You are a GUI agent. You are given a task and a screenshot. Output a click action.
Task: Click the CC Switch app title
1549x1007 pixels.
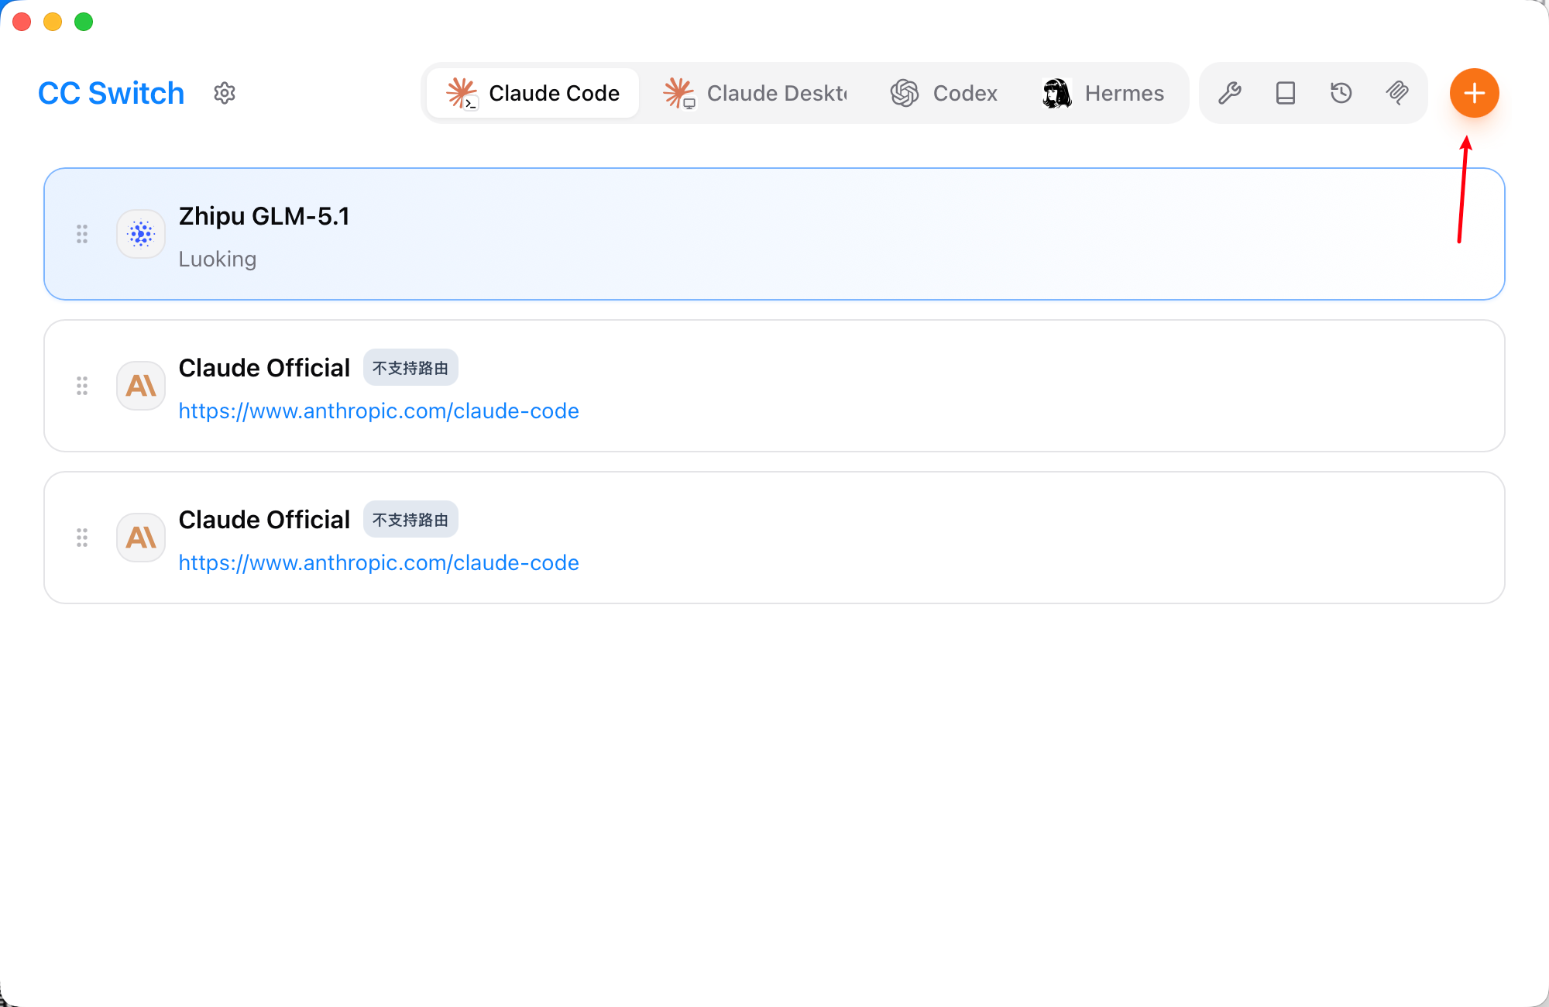[x=112, y=93]
